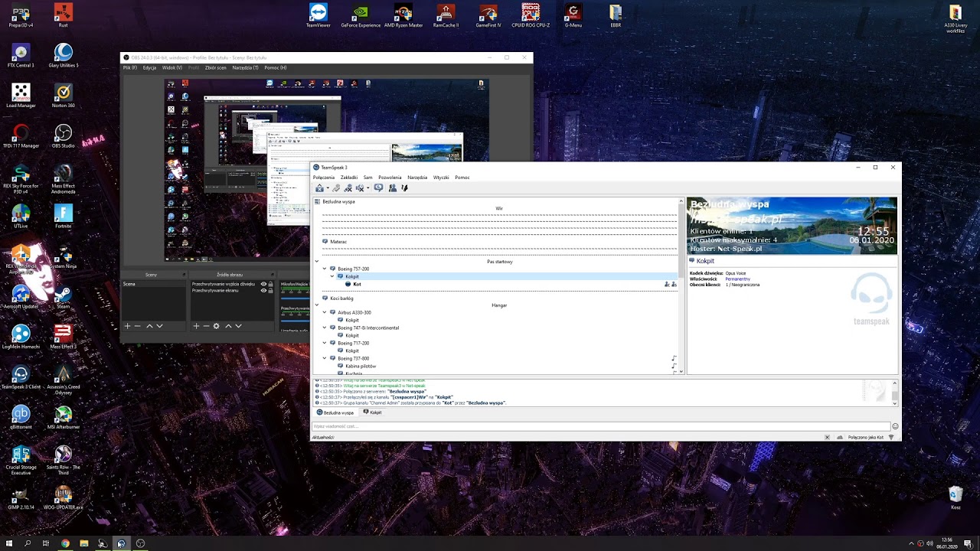Screen dimensions: 980x551
Task: Click the channel tree scroll down arrow
Action: (681, 372)
